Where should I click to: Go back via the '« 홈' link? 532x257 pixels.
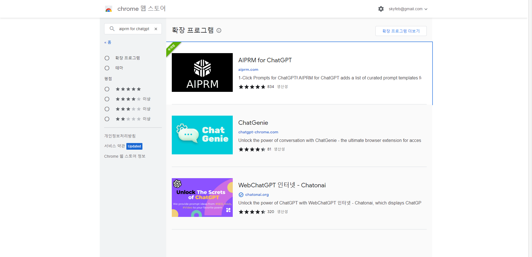point(108,42)
